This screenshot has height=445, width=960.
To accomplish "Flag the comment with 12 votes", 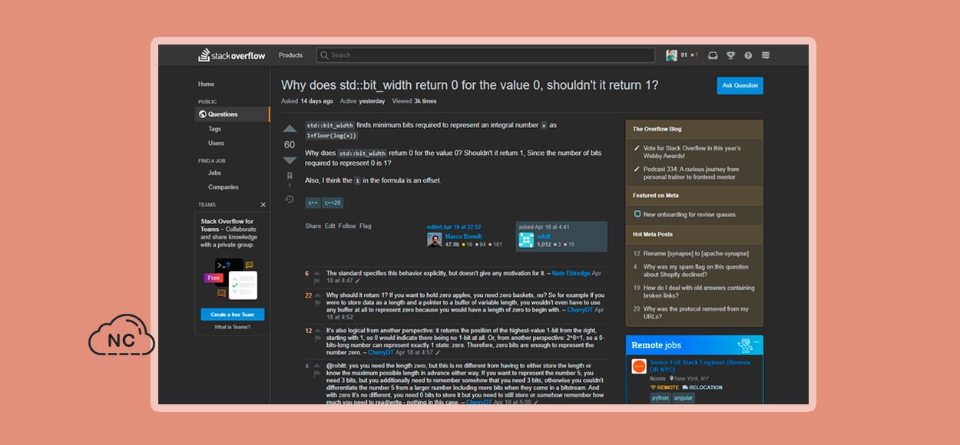I will pos(317,339).
